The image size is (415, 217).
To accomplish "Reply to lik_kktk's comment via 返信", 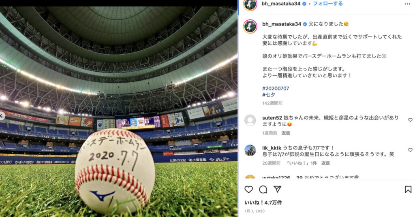I will point(325,163).
